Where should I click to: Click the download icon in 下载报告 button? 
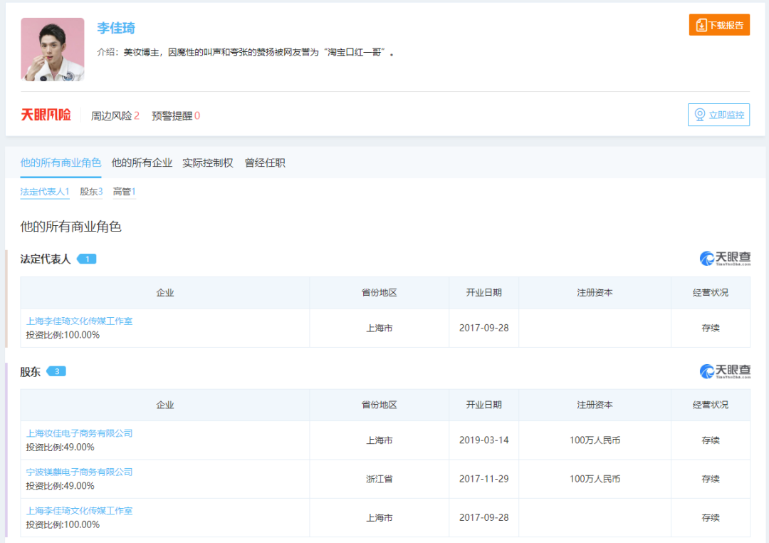[x=701, y=25]
